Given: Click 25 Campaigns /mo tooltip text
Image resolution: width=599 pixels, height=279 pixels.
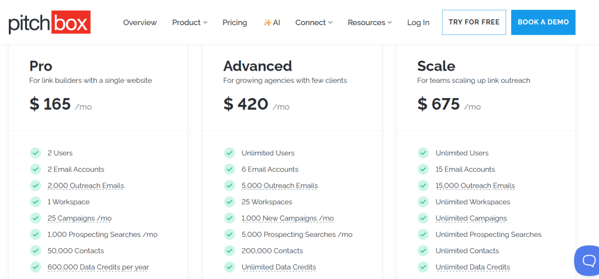Looking at the screenshot, I should [x=80, y=218].
